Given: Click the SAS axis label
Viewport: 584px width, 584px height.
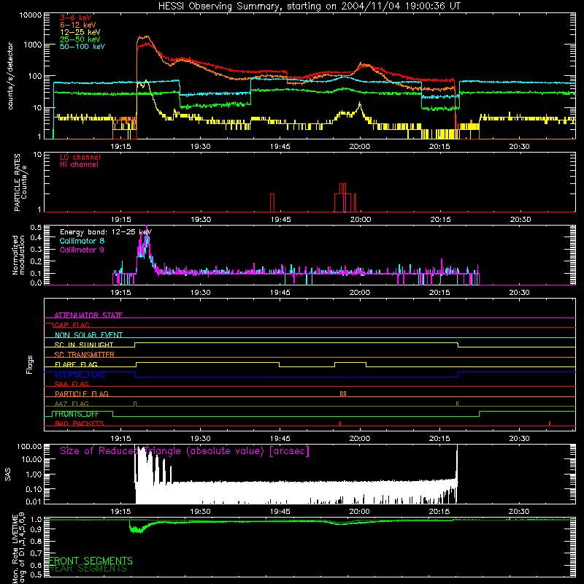Looking at the screenshot, I should point(8,474).
